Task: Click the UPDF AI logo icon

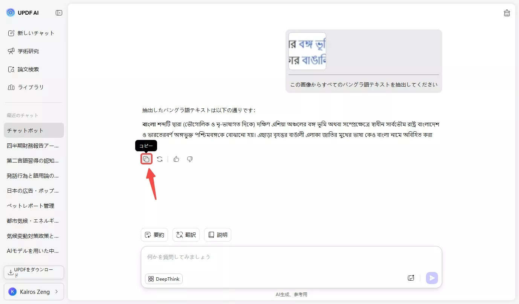Action: [11, 13]
